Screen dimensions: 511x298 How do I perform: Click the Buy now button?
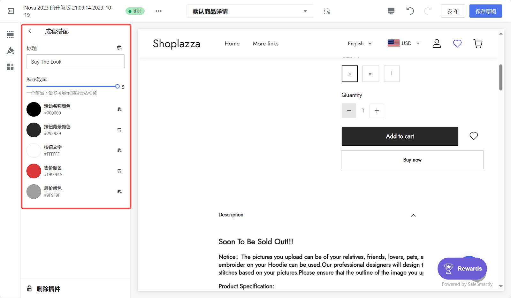click(412, 160)
